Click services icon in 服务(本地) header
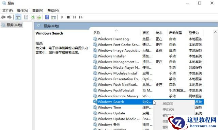Viewport: 218px width, 130px height. (39, 26)
